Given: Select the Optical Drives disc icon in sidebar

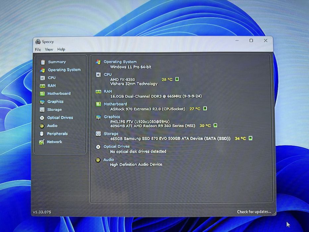Looking at the screenshot, I should (42, 118).
